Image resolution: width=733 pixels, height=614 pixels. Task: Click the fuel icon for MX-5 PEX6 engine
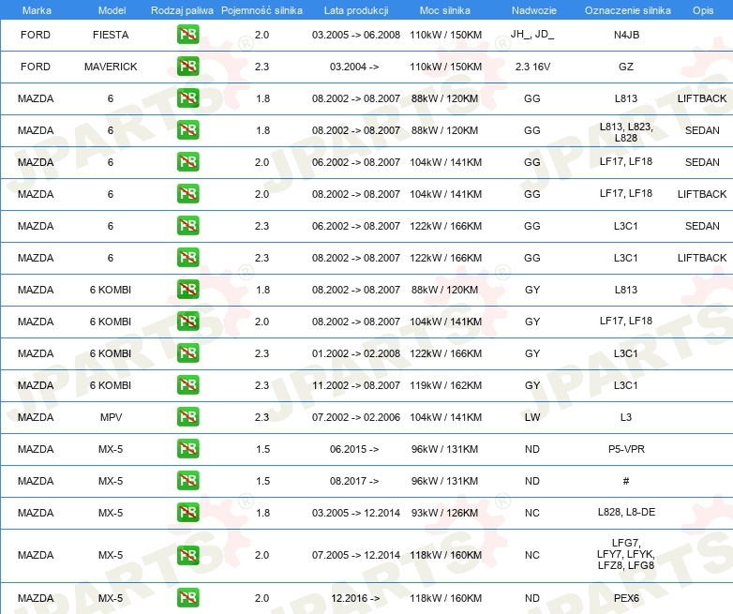coord(187,598)
